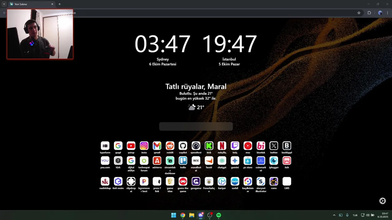The height and width of the screenshot is (220, 392).
Task: Open the typeform shortcut
Action: [105, 146]
